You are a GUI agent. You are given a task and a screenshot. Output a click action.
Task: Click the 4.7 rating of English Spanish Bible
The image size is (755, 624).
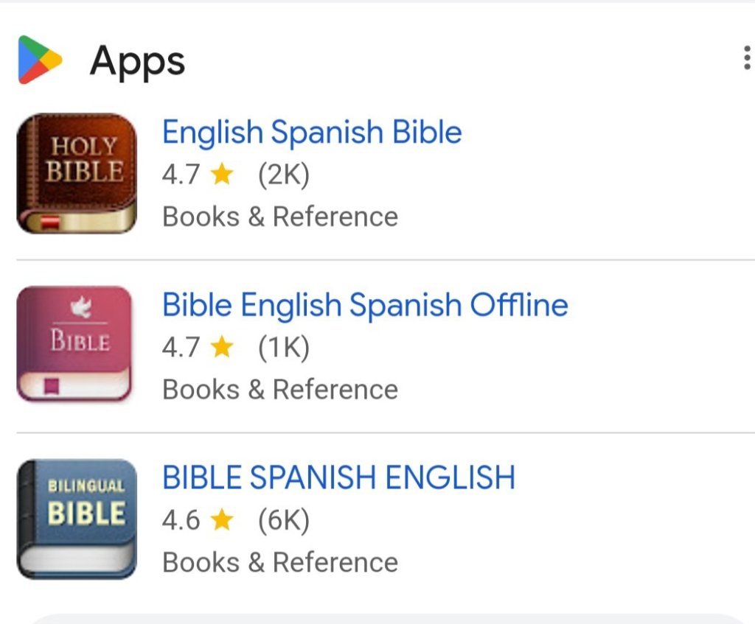181,175
